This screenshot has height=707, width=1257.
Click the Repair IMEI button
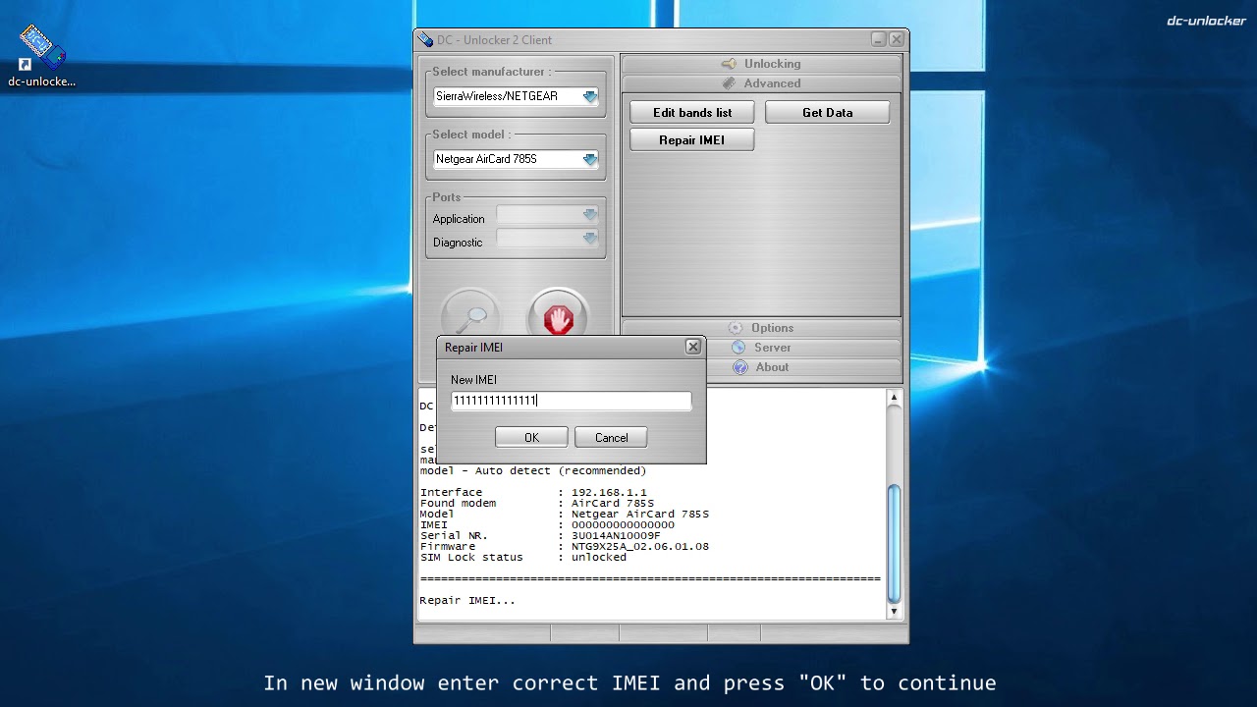[692, 140]
